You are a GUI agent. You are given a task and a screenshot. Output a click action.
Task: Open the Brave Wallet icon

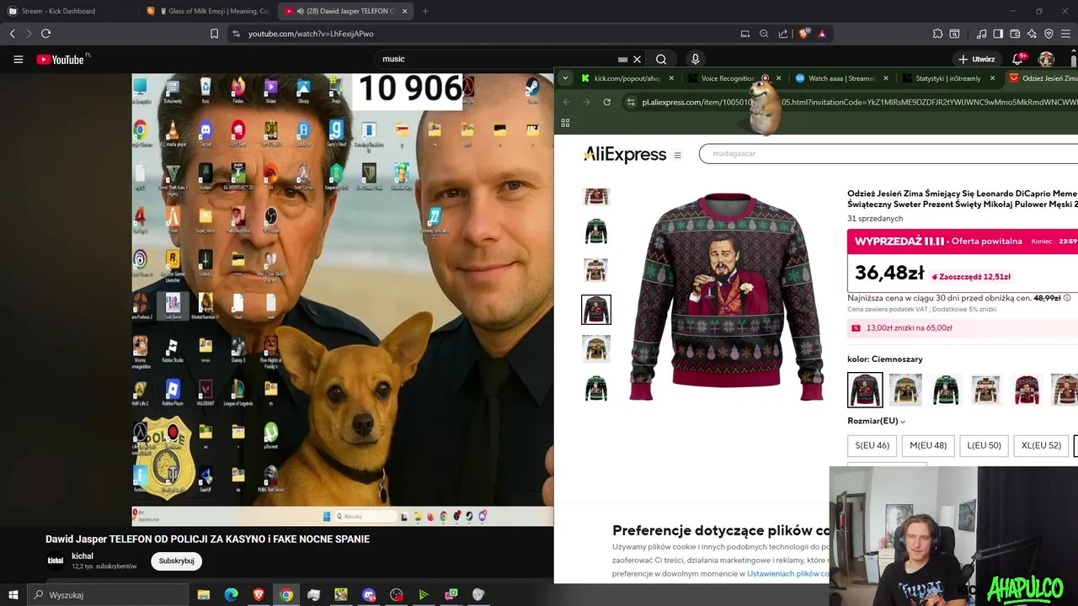coord(1015,34)
